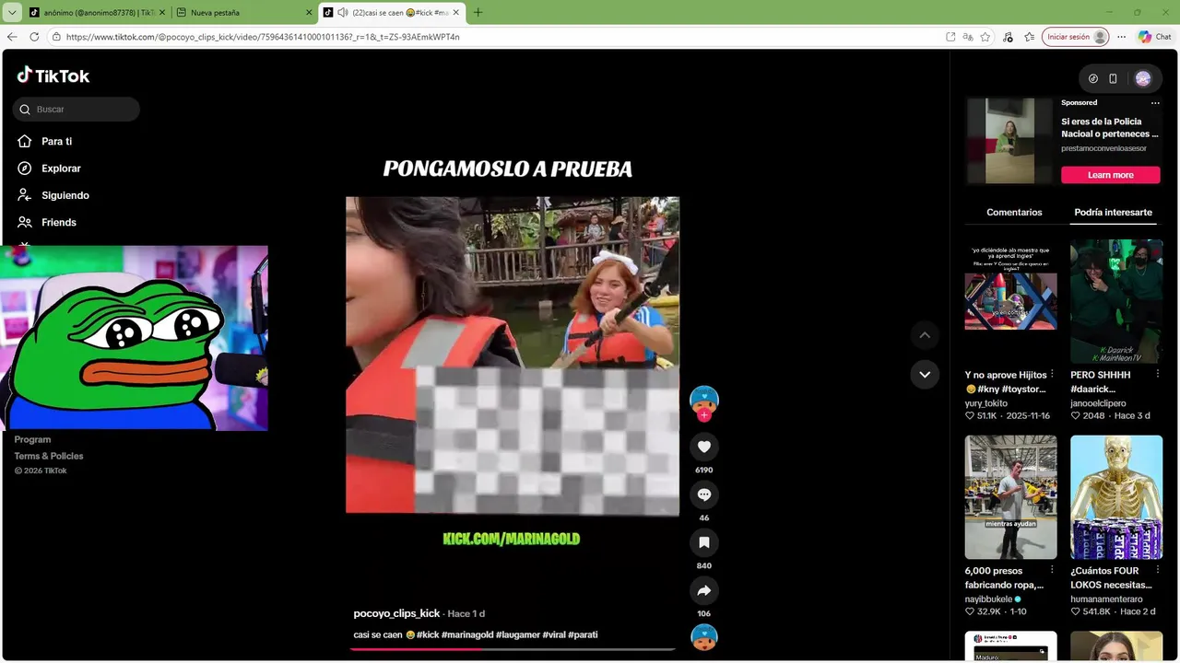Go back with the browser back arrow
Image resolution: width=1180 pixels, height=663 pixels.
12,37
